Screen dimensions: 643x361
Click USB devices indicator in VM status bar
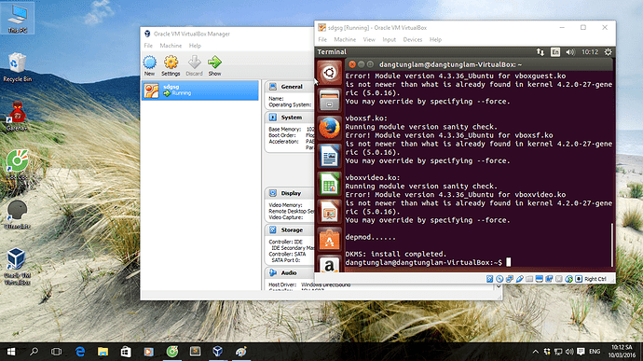tap(519, 279)
